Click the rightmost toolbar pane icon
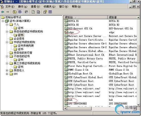 pos(50,12)
